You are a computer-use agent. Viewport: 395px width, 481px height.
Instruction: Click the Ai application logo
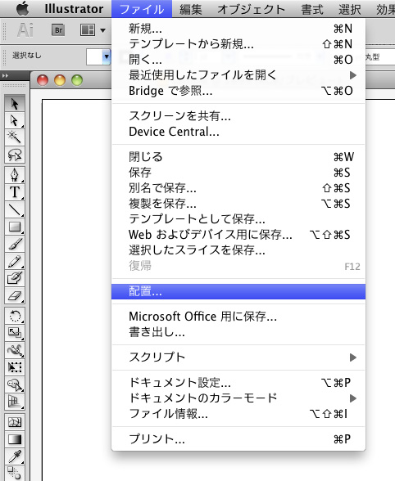(x=25, y=30)
